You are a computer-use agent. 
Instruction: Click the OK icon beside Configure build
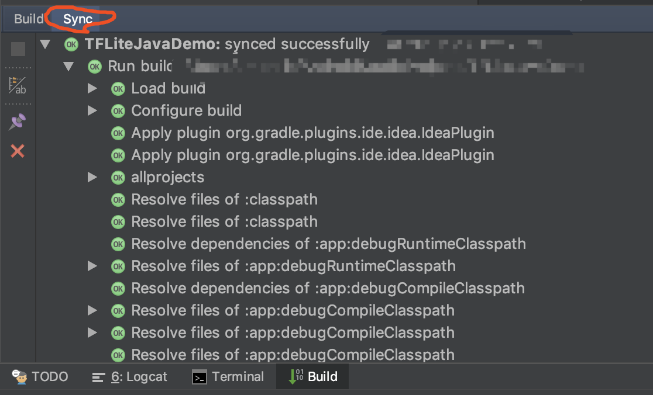(118, 110)
